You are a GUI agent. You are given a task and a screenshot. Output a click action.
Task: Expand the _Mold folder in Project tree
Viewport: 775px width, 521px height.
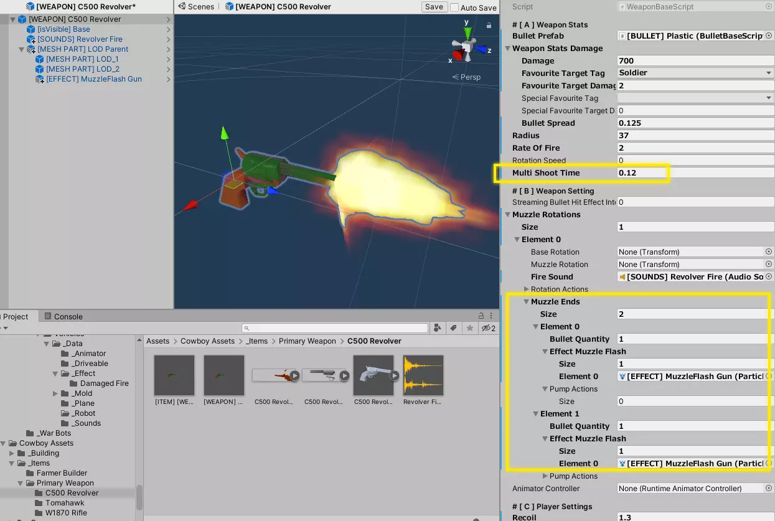click(x=55, y=393)
